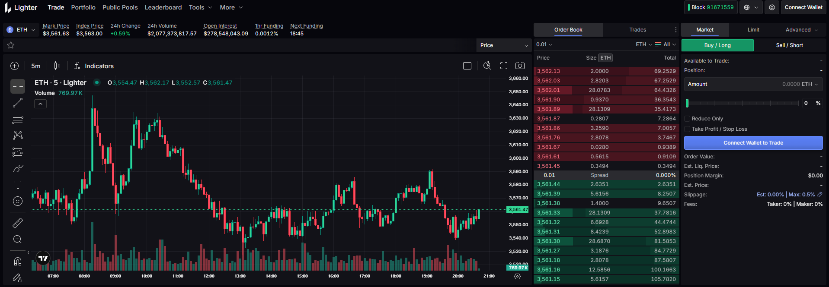Select the Limit order tab
The width and height of the screenshot is (829, 287).
tap(753, 30)
